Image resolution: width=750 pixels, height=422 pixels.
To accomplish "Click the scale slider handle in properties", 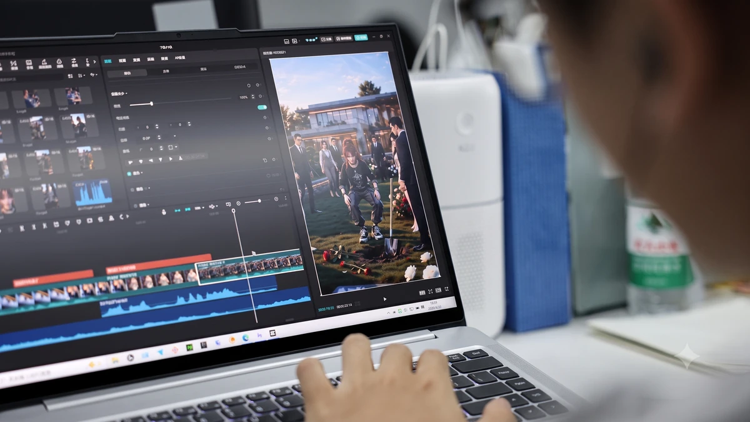I will 151,104.
